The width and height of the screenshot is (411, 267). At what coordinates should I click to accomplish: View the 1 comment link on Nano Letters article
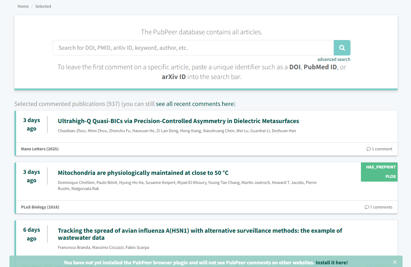coord(379,149)
